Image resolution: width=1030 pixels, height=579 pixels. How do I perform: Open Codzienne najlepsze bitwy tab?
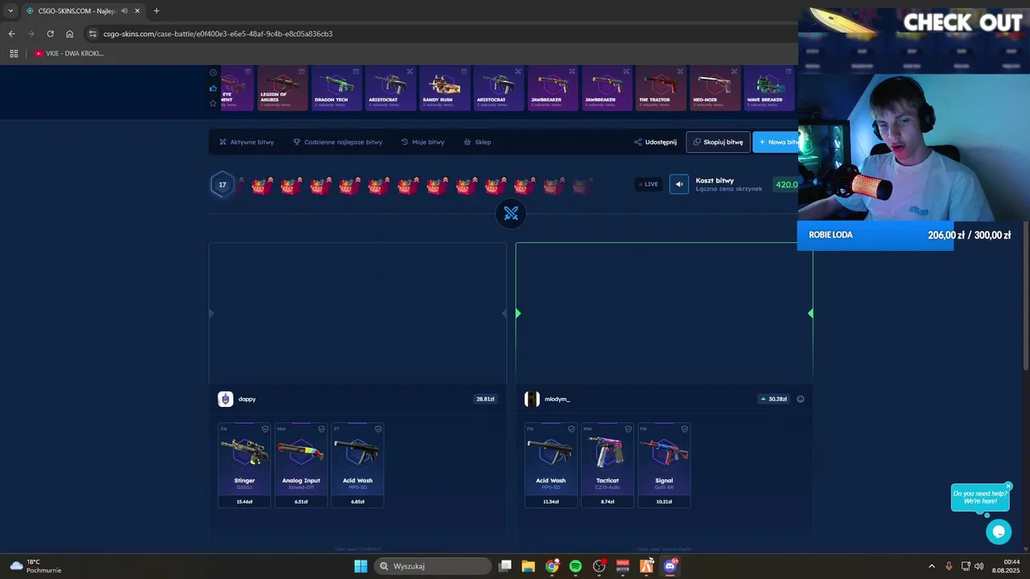(337, 142)
